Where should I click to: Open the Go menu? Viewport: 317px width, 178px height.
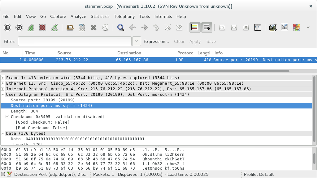pyautogui.click(x=43, y=17)
